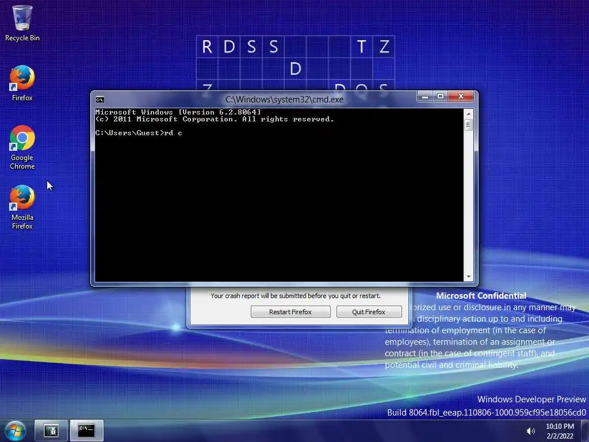Click the letter R tile in the grid
The width and height of the screenshot is (589, 442).
207,47
